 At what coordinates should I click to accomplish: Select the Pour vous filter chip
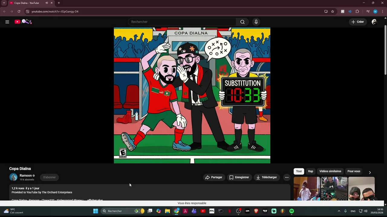(354, 171)
